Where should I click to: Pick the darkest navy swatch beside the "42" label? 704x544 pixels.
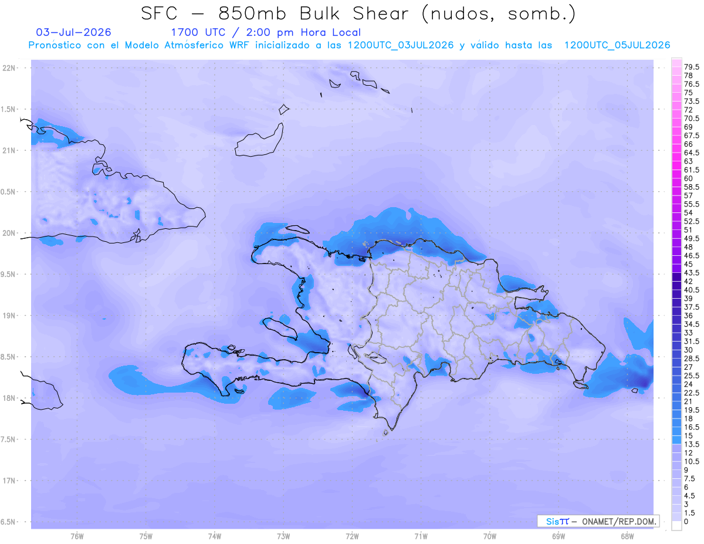click(x=676, y=277)
